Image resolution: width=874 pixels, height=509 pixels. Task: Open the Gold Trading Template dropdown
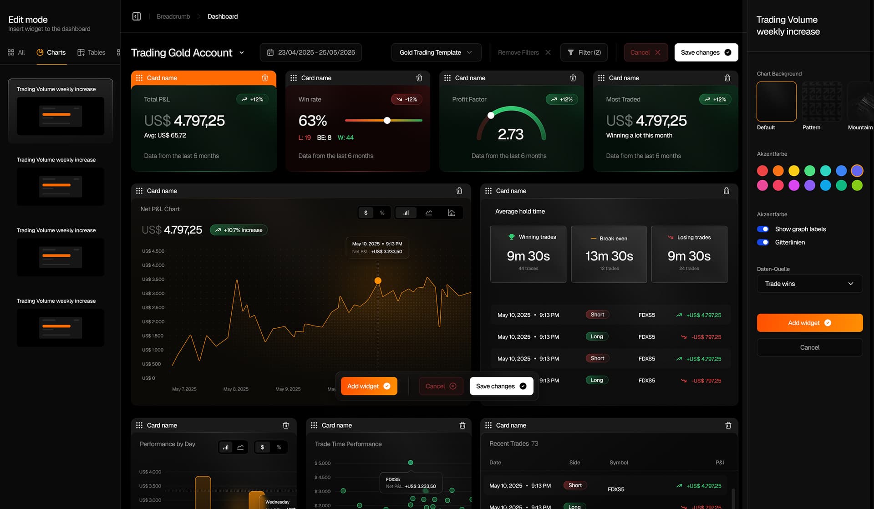click(436, 52)
